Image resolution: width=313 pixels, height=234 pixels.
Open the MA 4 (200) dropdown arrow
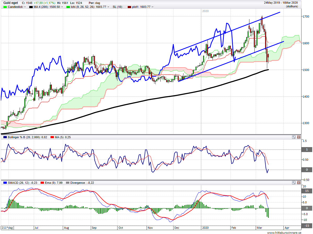pyautogui.click(x=62, y=7)
